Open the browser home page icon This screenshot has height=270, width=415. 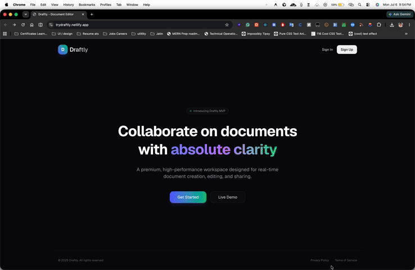pyautogui.click(x=31, y=25)
